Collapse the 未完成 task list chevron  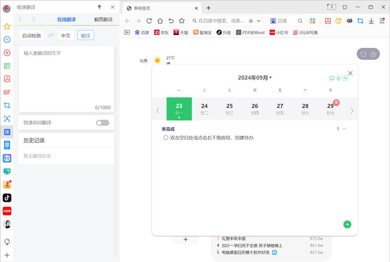[x=345, y=129]
